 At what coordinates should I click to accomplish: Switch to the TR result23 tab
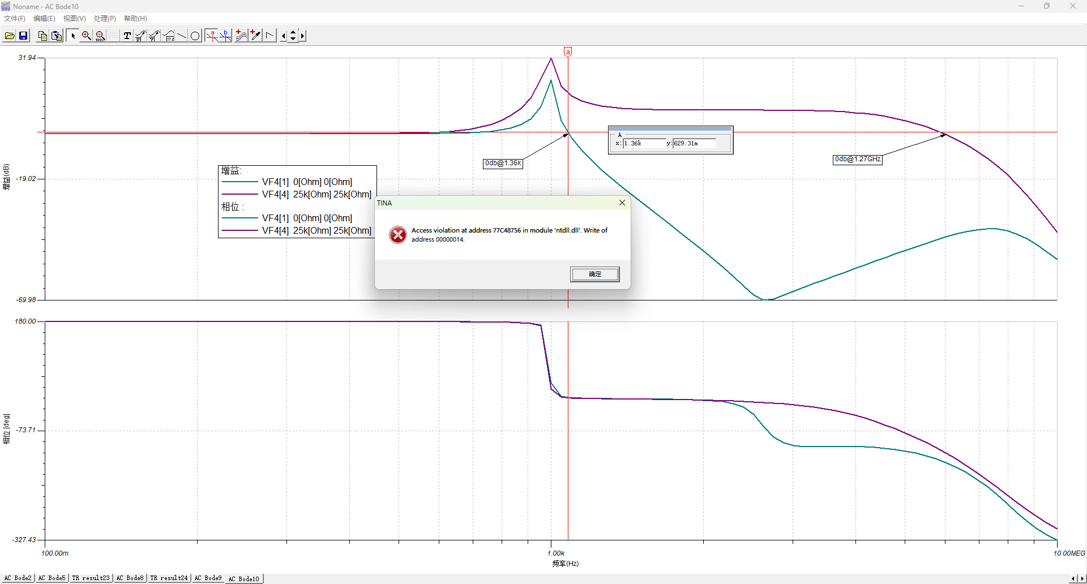[x=91, y=578]
